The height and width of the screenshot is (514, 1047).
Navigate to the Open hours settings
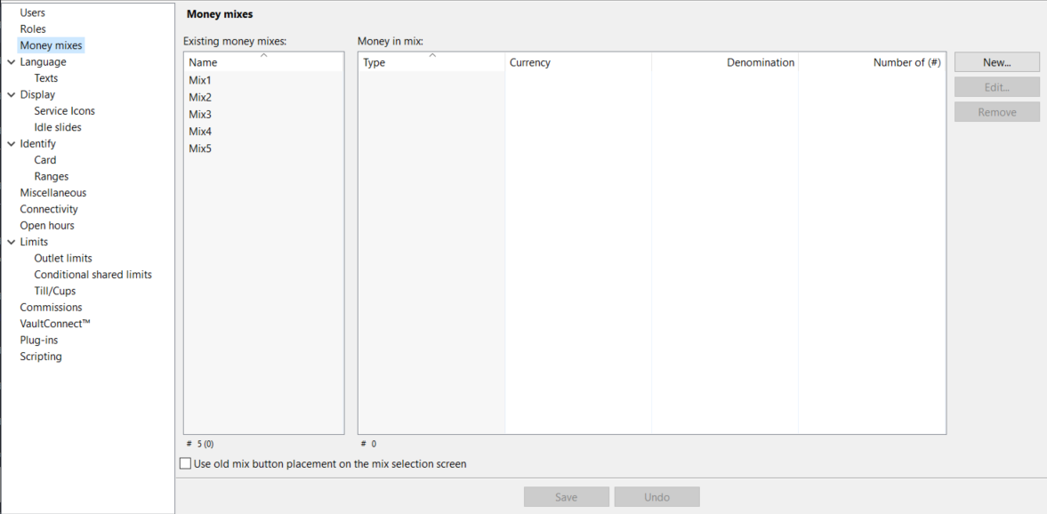coord(48,225)
